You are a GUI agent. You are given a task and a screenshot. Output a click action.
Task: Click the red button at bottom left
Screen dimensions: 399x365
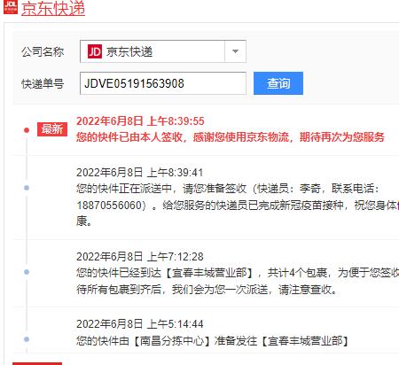(x=37, y=363)
